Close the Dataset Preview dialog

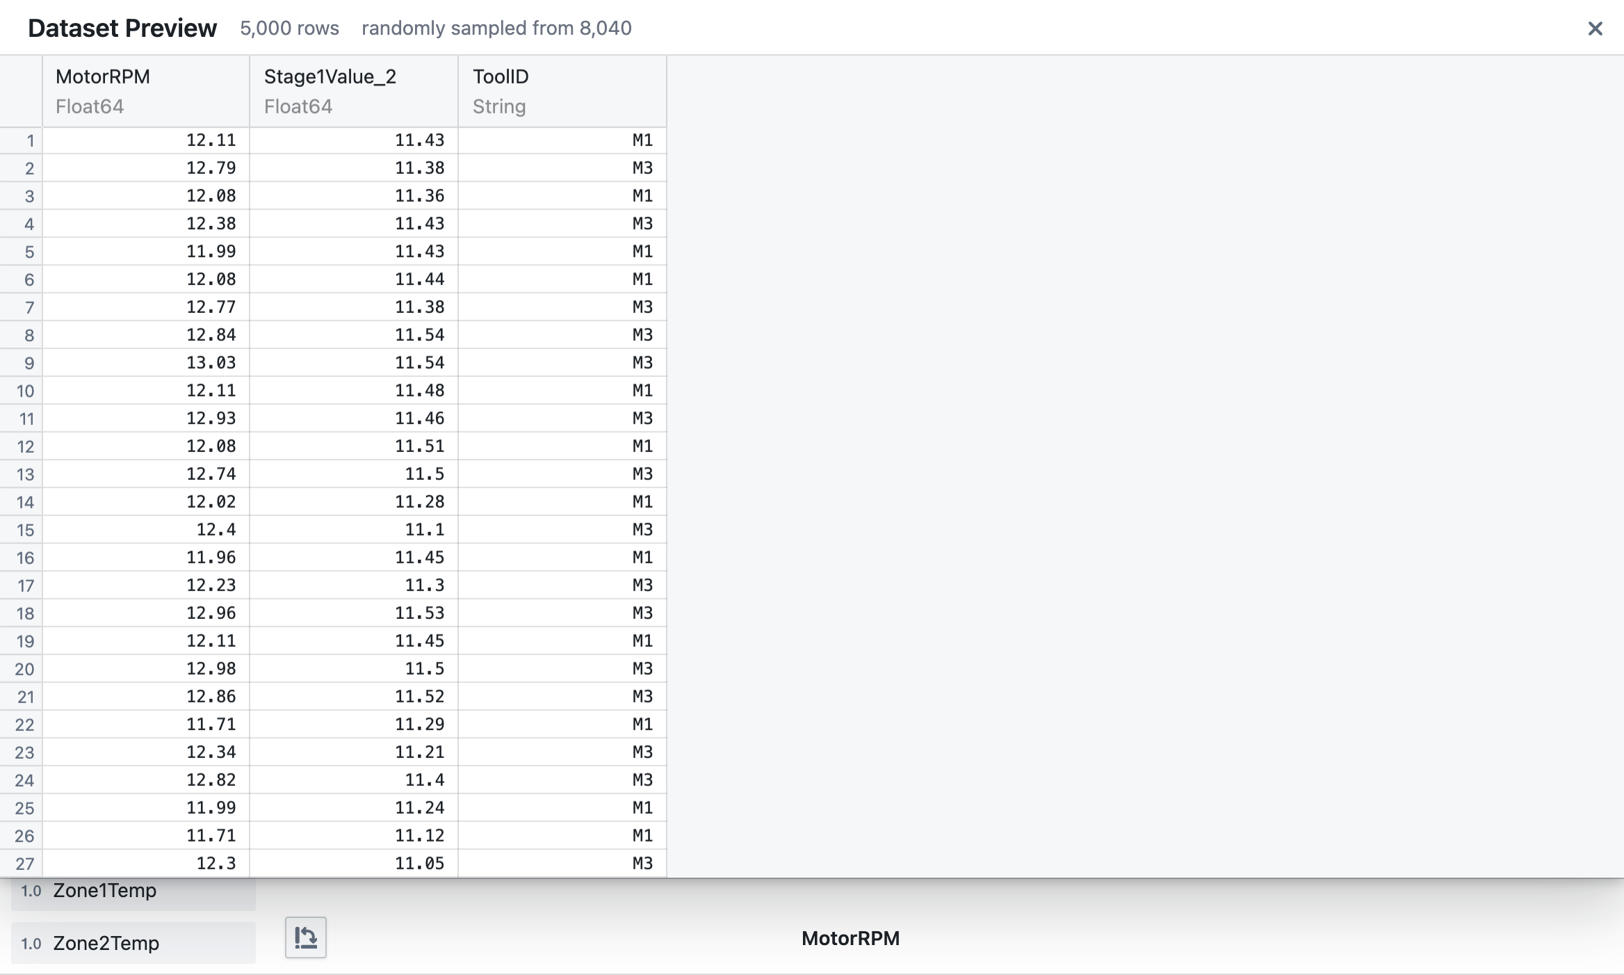tap(1594, 29)
